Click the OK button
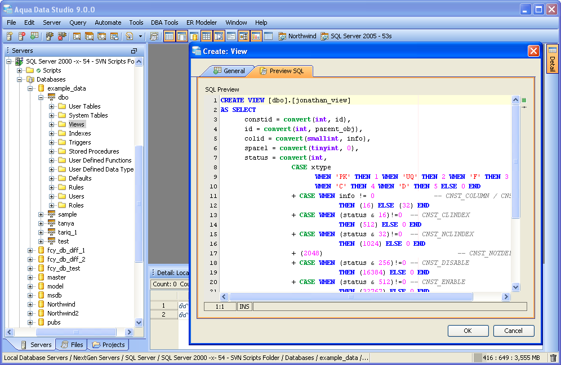The height and width of the screenshot is (365, 561). pos(467,331)
